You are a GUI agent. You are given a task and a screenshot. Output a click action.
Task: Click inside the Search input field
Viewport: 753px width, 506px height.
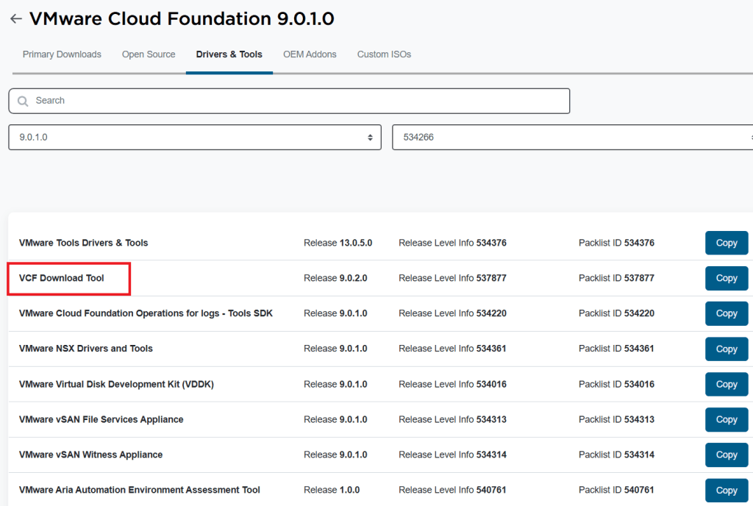(x=294, y=101)
